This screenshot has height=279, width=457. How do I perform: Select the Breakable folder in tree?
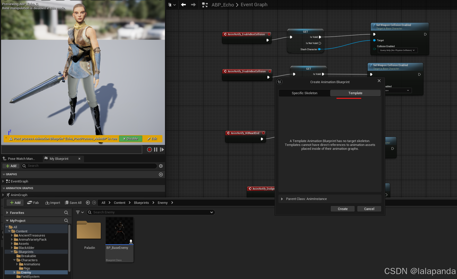[28, 256]
